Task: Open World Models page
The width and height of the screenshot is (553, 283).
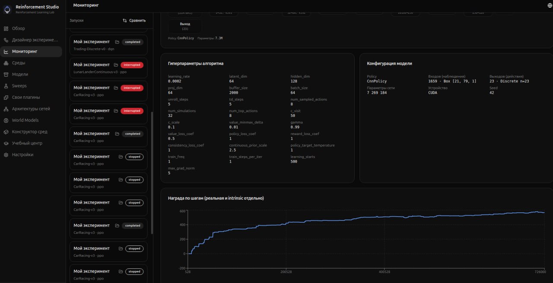Action: [x=31, y=120]
